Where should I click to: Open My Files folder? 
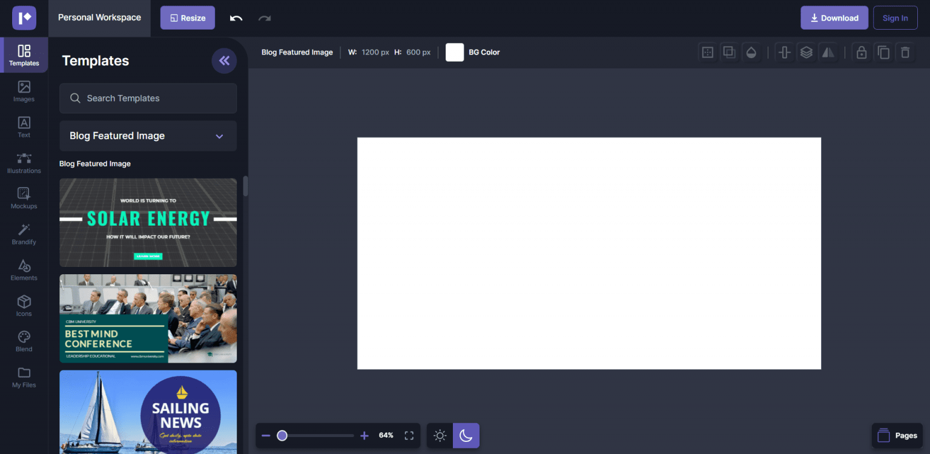pyautogui.click(x=24, y=377)
